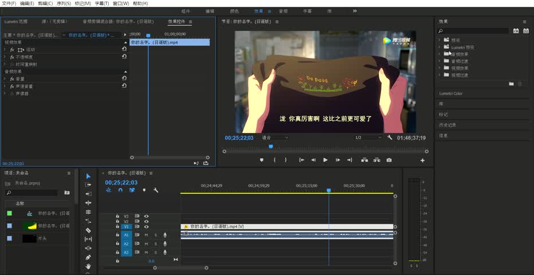Solo audio track A2
534x275 pixels.
pos(156,243)
